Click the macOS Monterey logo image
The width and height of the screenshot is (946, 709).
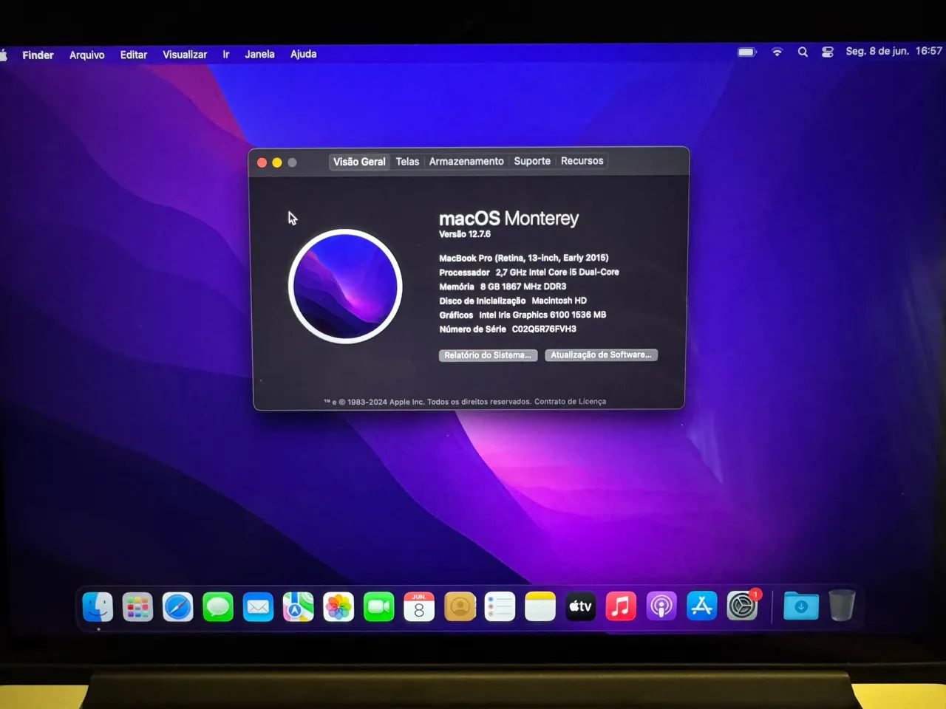tap(345, 286)
